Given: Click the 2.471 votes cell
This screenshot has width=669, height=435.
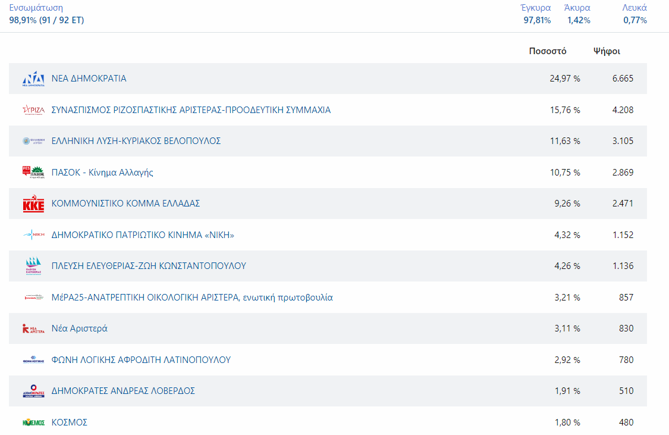Looking at the screenshot, I should click(x=623, y=204).
